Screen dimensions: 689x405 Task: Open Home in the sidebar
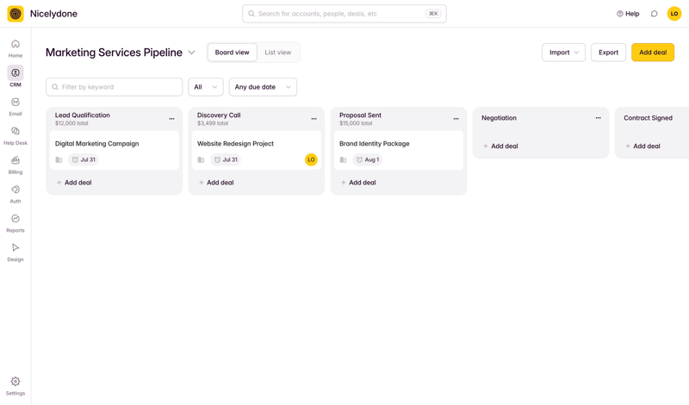coord(16,48)
